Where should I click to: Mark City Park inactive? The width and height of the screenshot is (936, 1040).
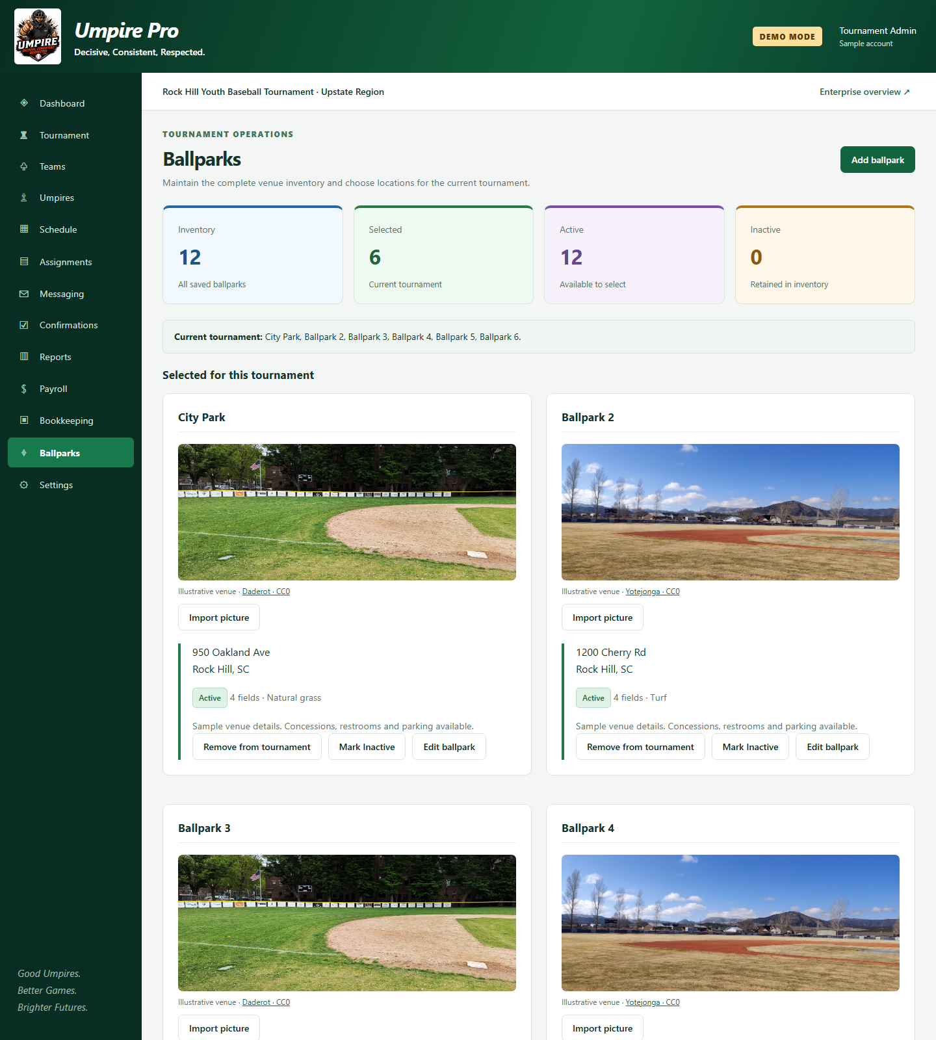[367, 747]
